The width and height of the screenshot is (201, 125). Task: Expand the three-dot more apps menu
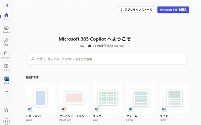(x=6, y=91)
